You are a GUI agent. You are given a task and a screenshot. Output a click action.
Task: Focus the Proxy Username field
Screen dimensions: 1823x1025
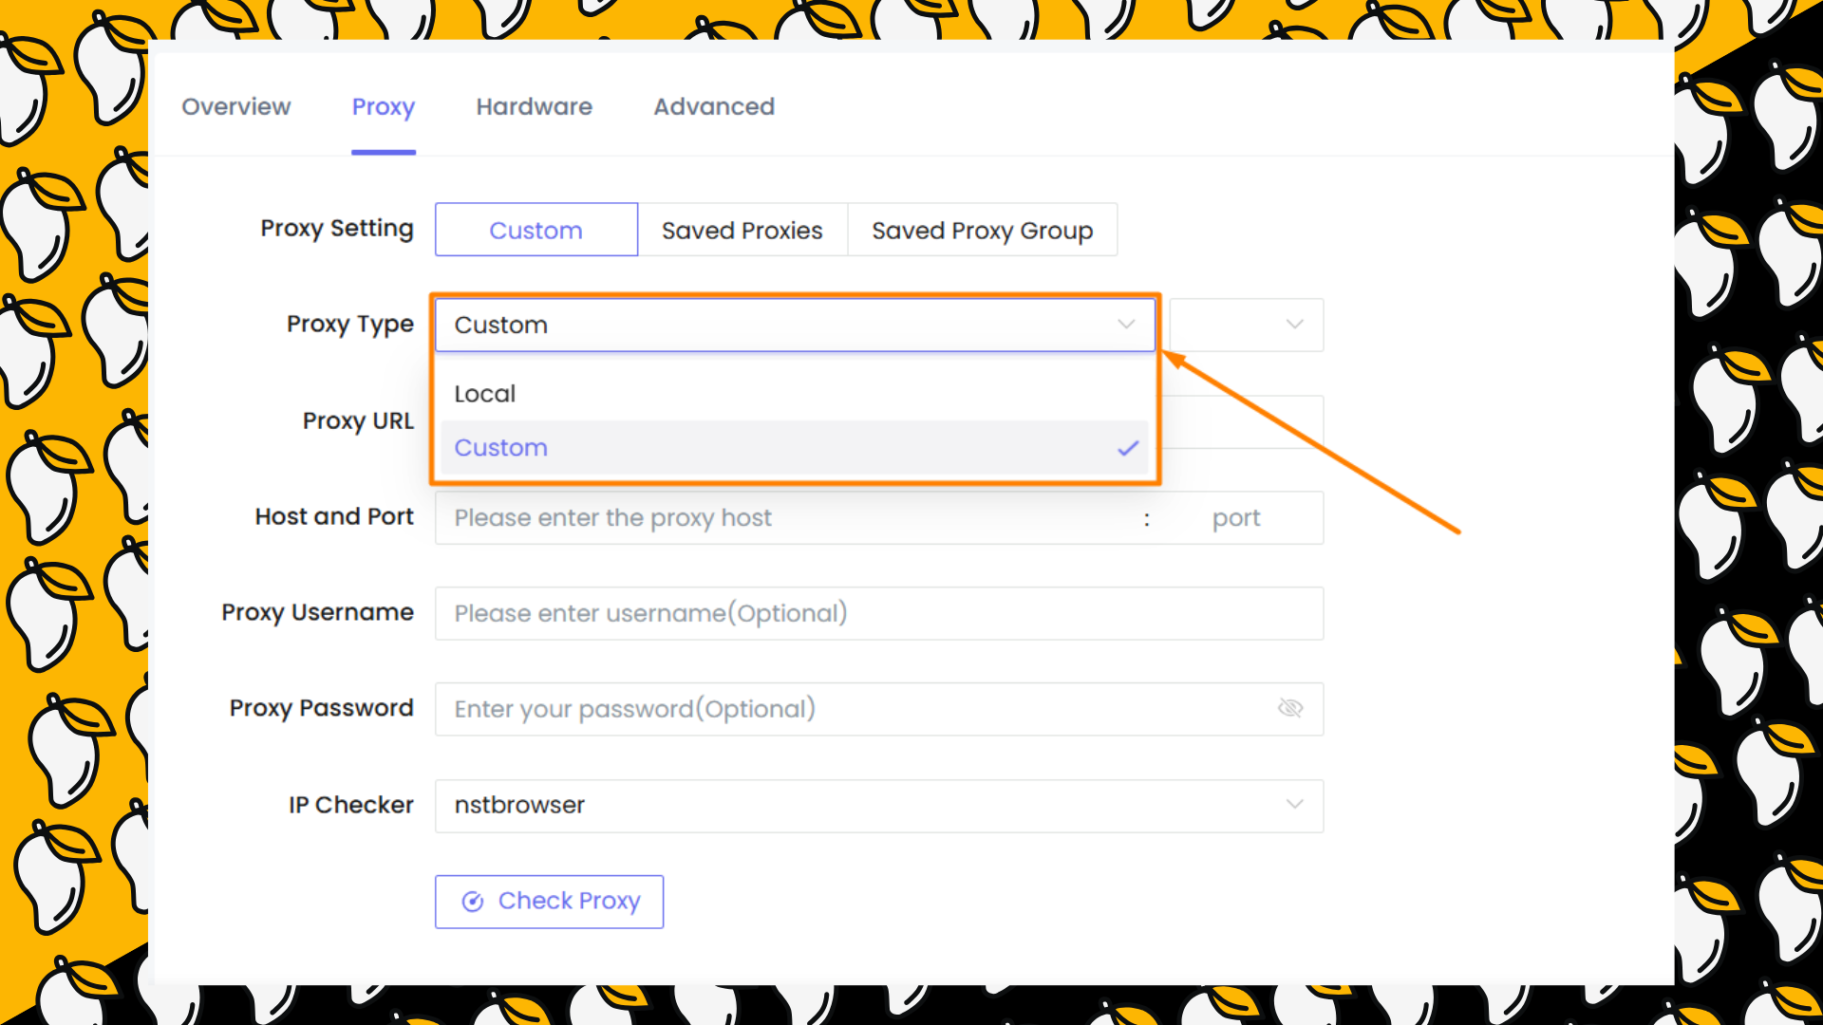click(879, 613)
